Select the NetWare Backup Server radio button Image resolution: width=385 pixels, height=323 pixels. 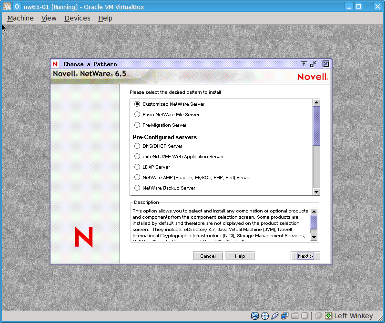137,188
